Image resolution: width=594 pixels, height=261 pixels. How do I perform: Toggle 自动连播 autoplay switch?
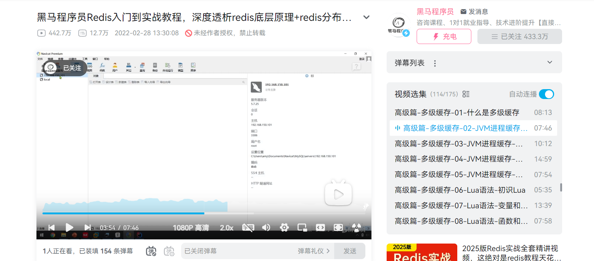547,94
